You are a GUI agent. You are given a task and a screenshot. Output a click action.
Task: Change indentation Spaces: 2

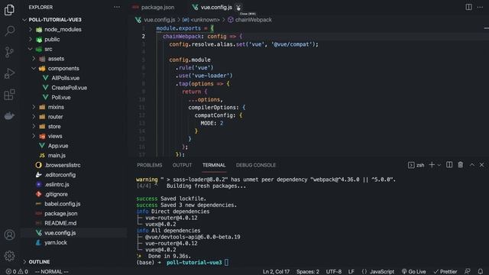pyautogui.click(x=308, y=272)
